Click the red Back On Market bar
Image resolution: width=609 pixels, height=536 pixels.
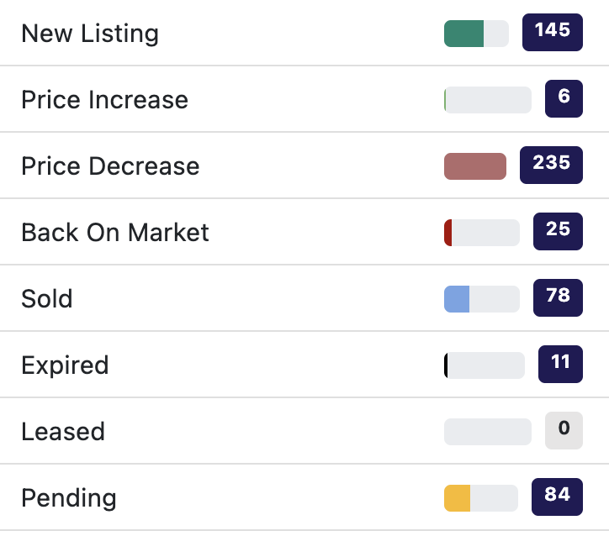[x=481, y=233]
